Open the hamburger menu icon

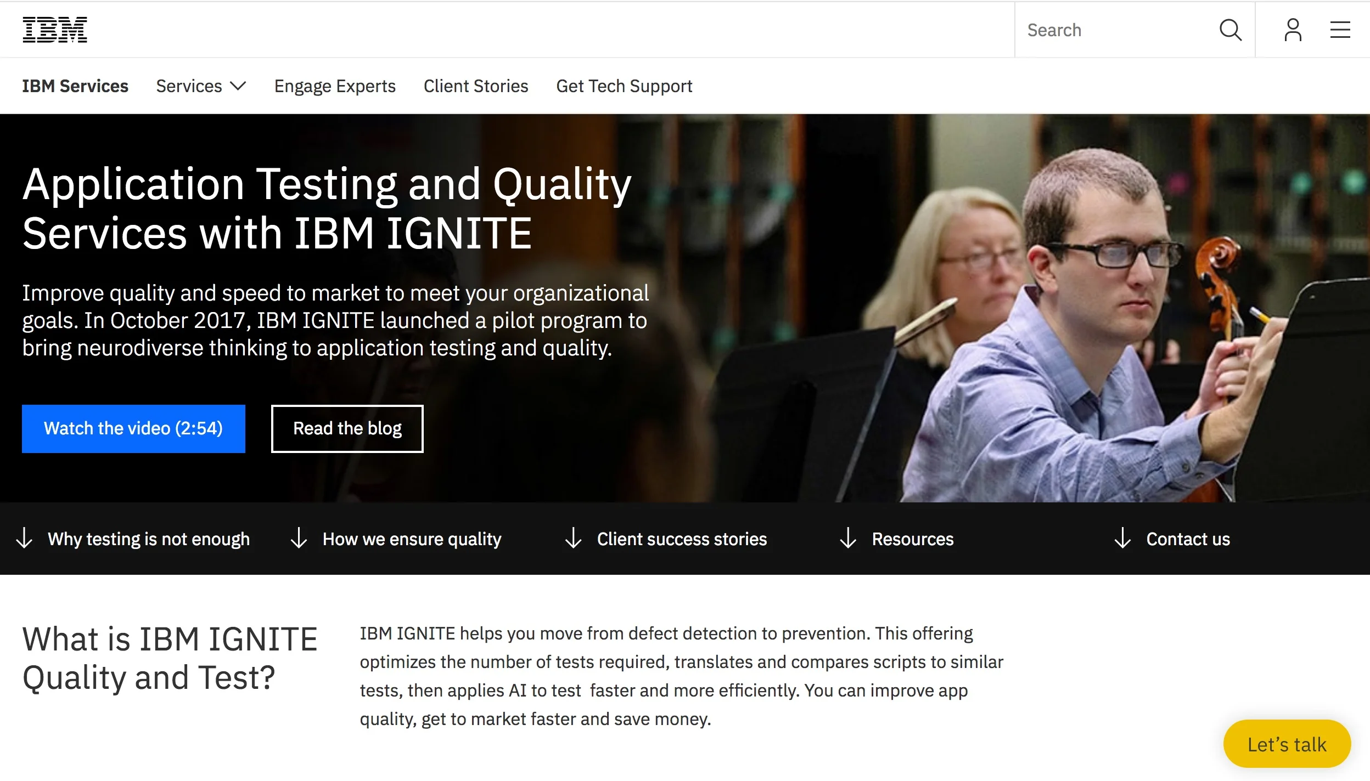pyautogui.click(x=1340, y=30)
